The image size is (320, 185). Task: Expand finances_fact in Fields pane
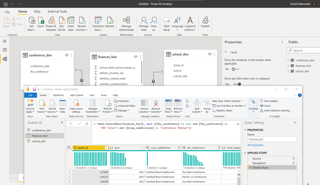(288, 66)
